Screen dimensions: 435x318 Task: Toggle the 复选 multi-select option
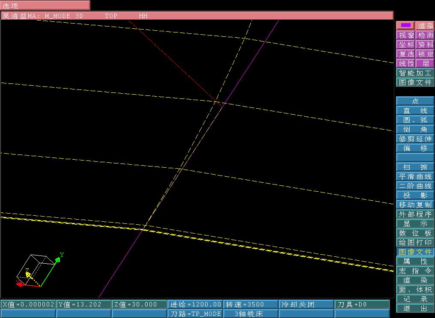tap(406, 54)
